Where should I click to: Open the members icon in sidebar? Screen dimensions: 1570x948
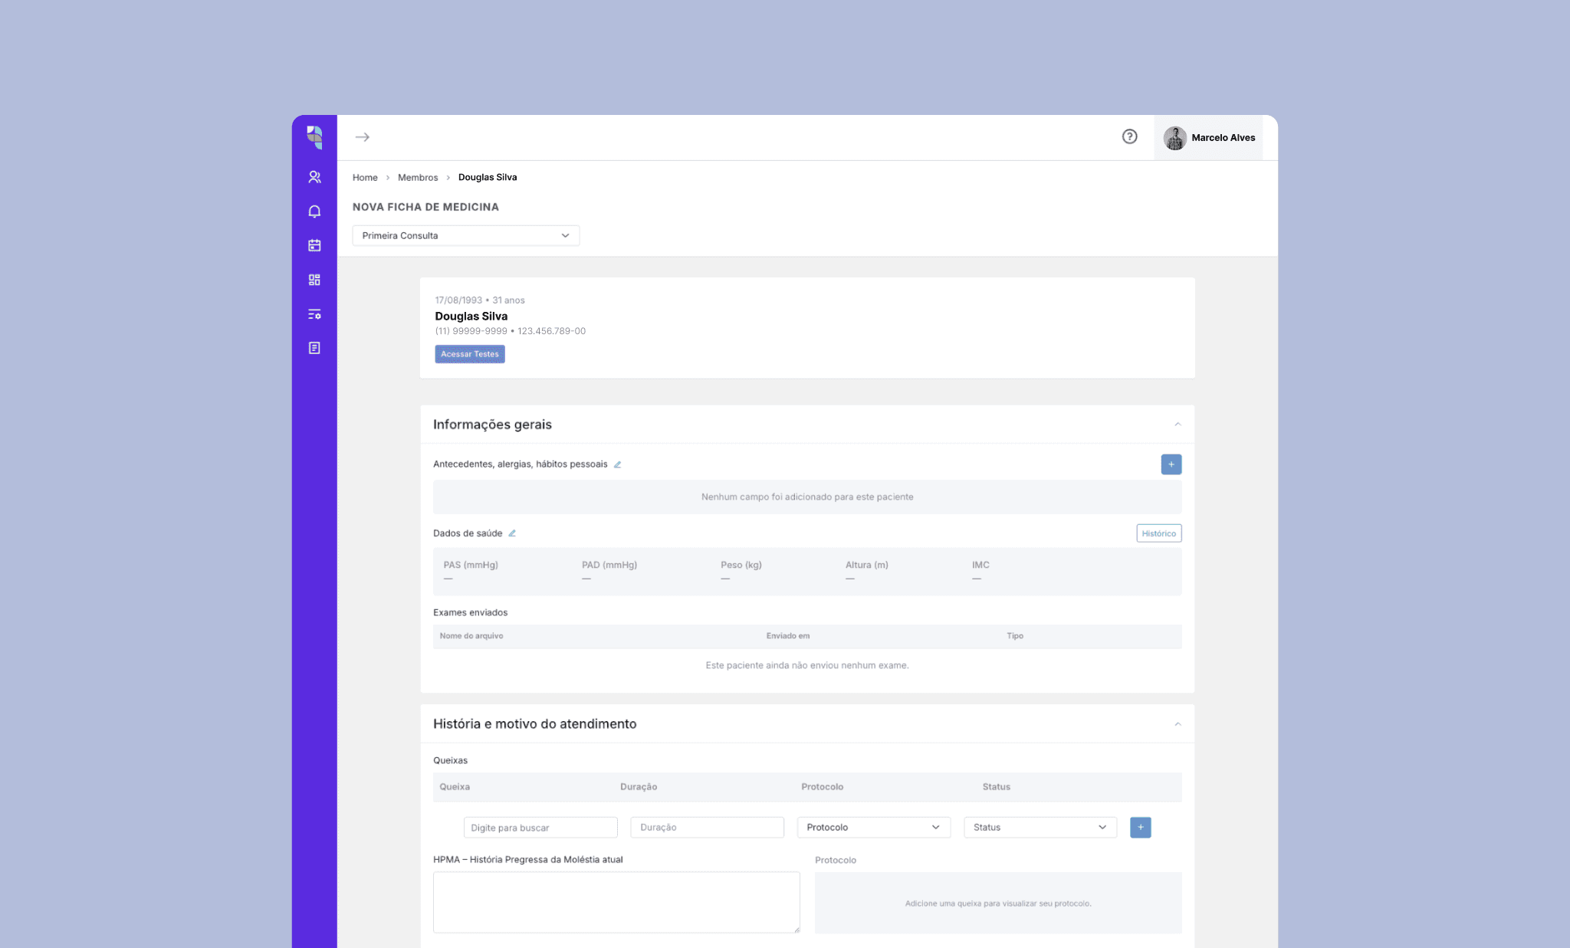[314, 177]
